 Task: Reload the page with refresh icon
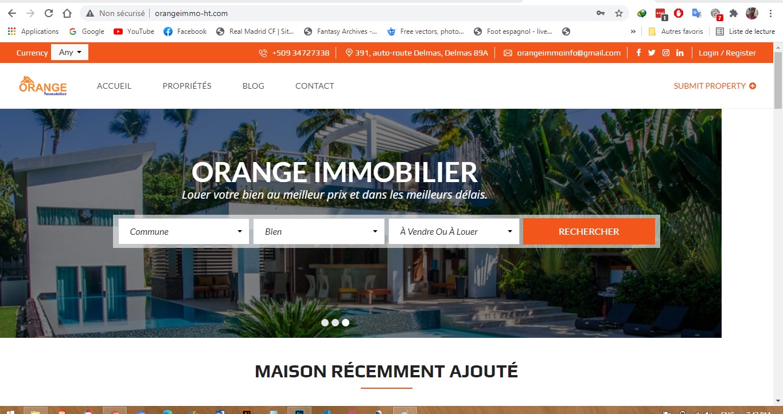pos(49,13)
